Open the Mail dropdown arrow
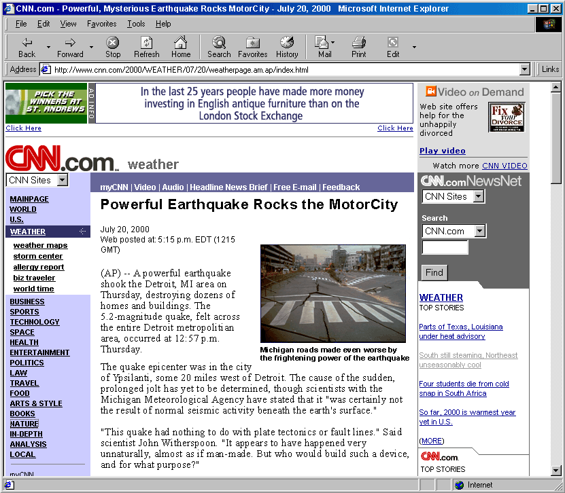The width and height of the screenshot is (565, 493). tap(332, 43)
